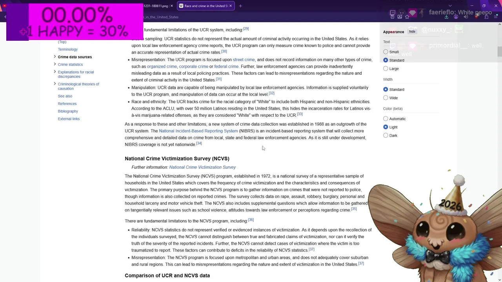Screen dimensions: 502x282
Task: Select Dark color mode
Action: tap(386, 136)
